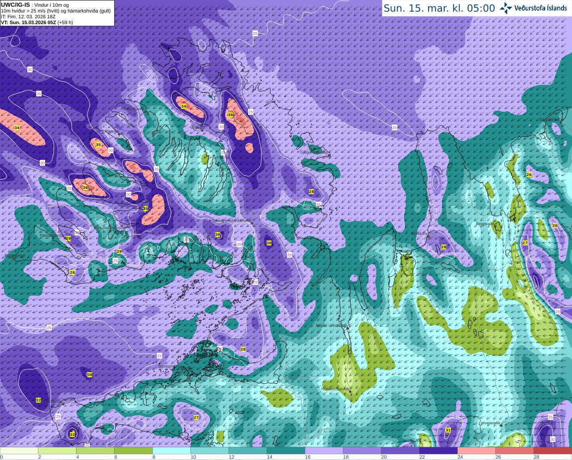Image resolution: width=572 pixels, height=460 pixels.
Task: Select the 22–24 m/s dark purple swatch
Action: [x=438, y=451]
